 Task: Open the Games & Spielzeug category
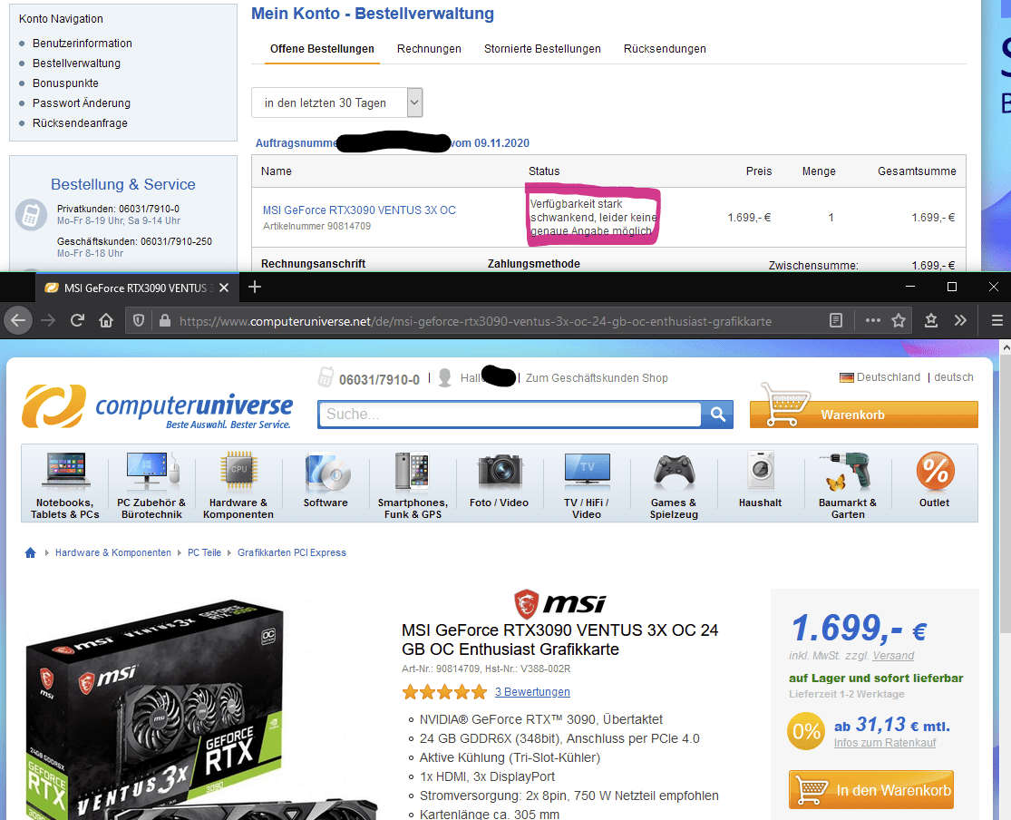click(674, 485)
